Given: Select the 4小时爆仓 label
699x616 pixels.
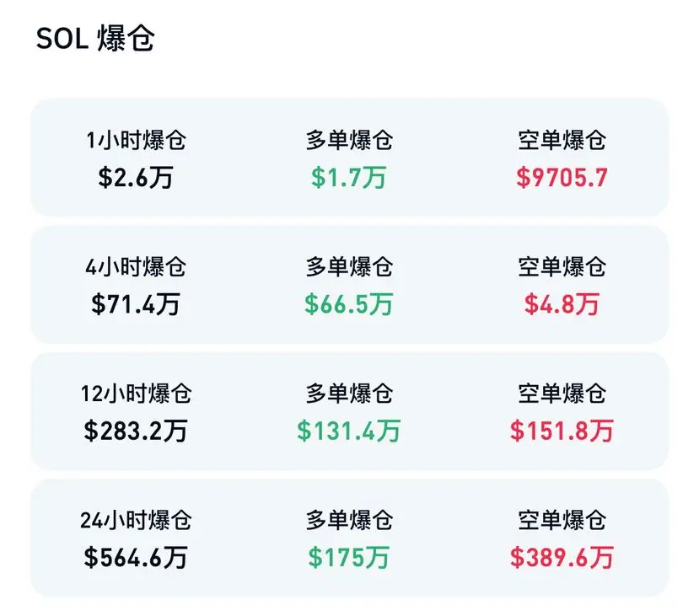Looking at the screenshot, I should [x=136, y=267].
